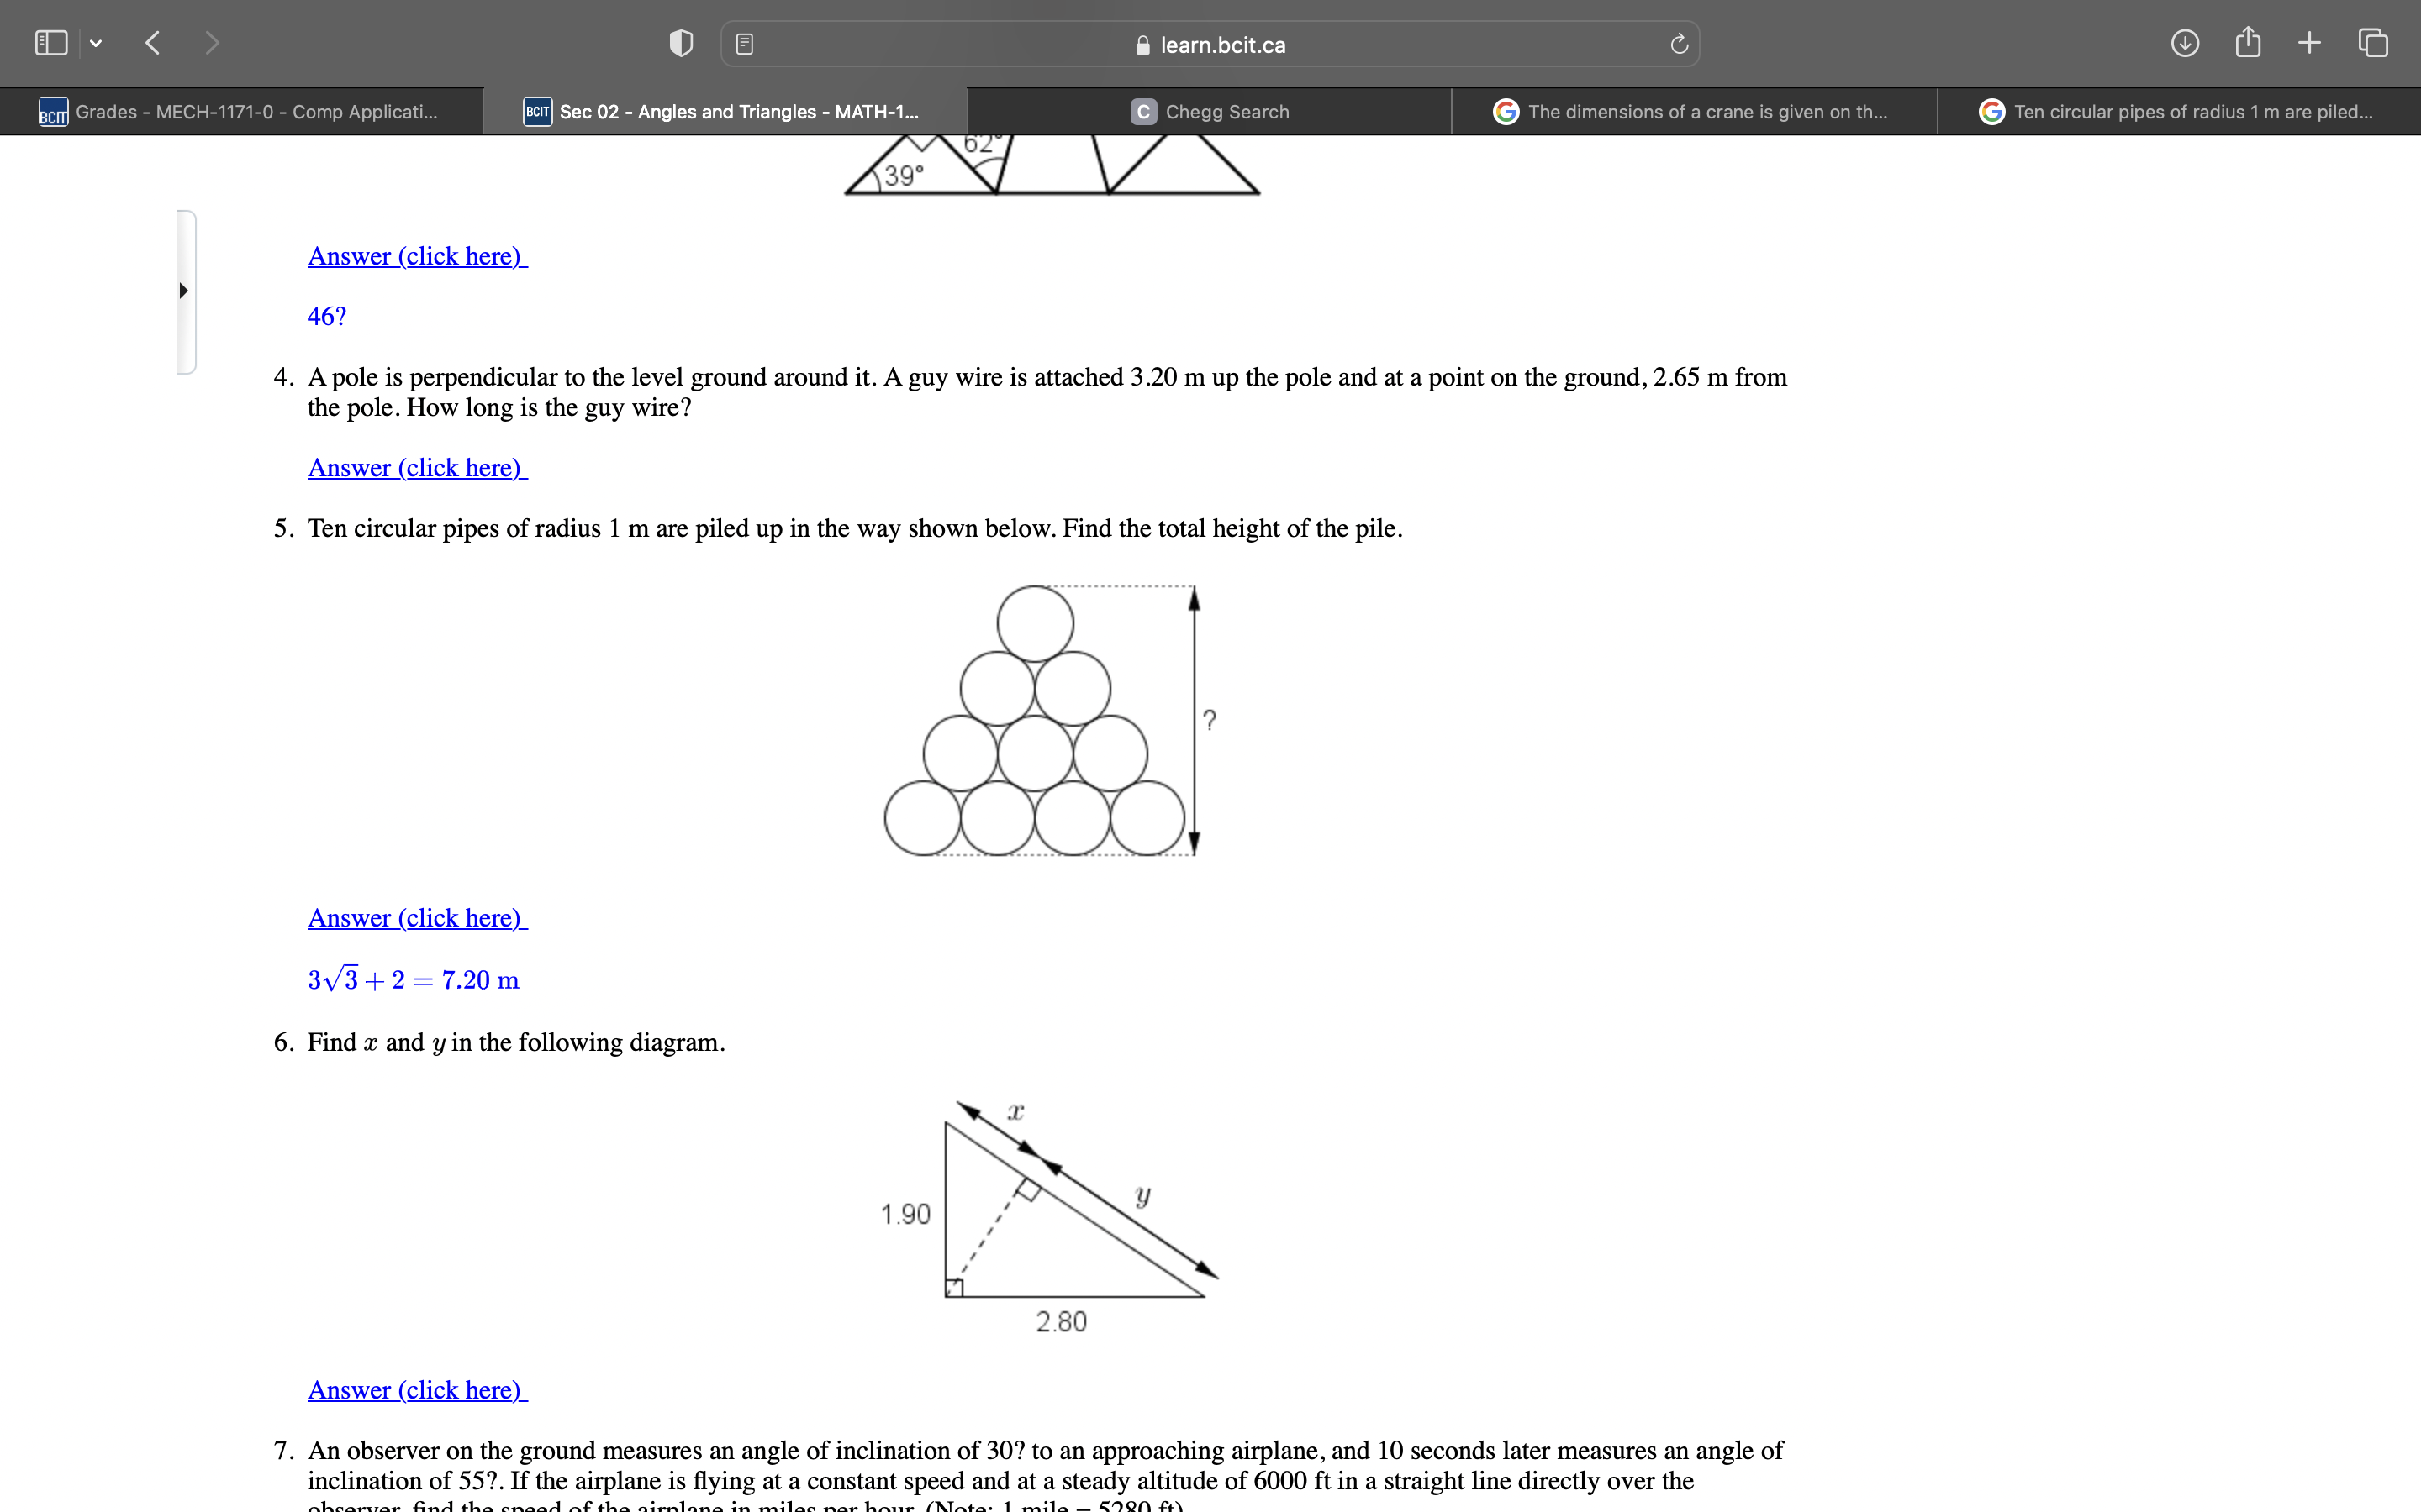Screen dimensions: 2421x1512
Task: Open the crane dimensions Google tab
Action: coord(1693,112)
